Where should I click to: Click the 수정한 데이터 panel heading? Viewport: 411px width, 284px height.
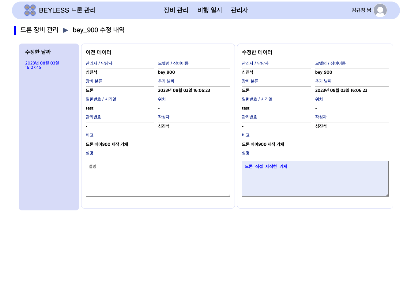click(x=257, y=52)
